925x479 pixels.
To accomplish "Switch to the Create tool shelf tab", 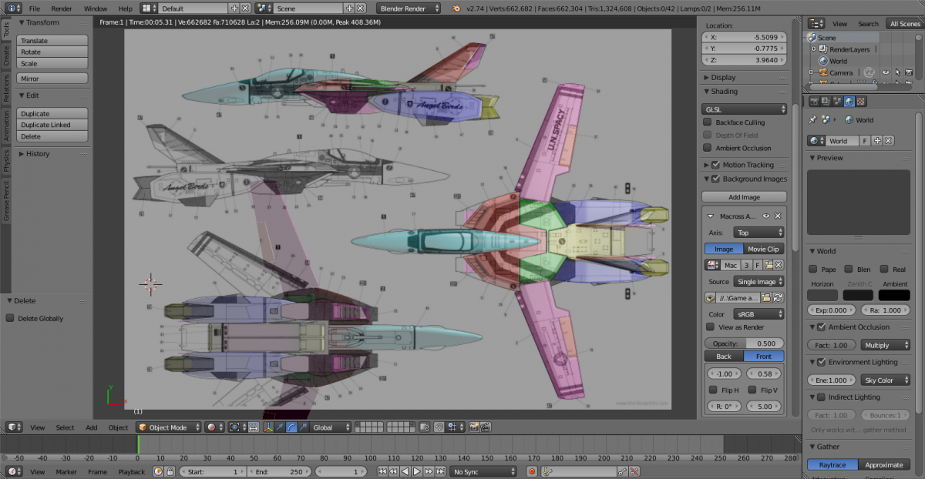I will [5, 55].
